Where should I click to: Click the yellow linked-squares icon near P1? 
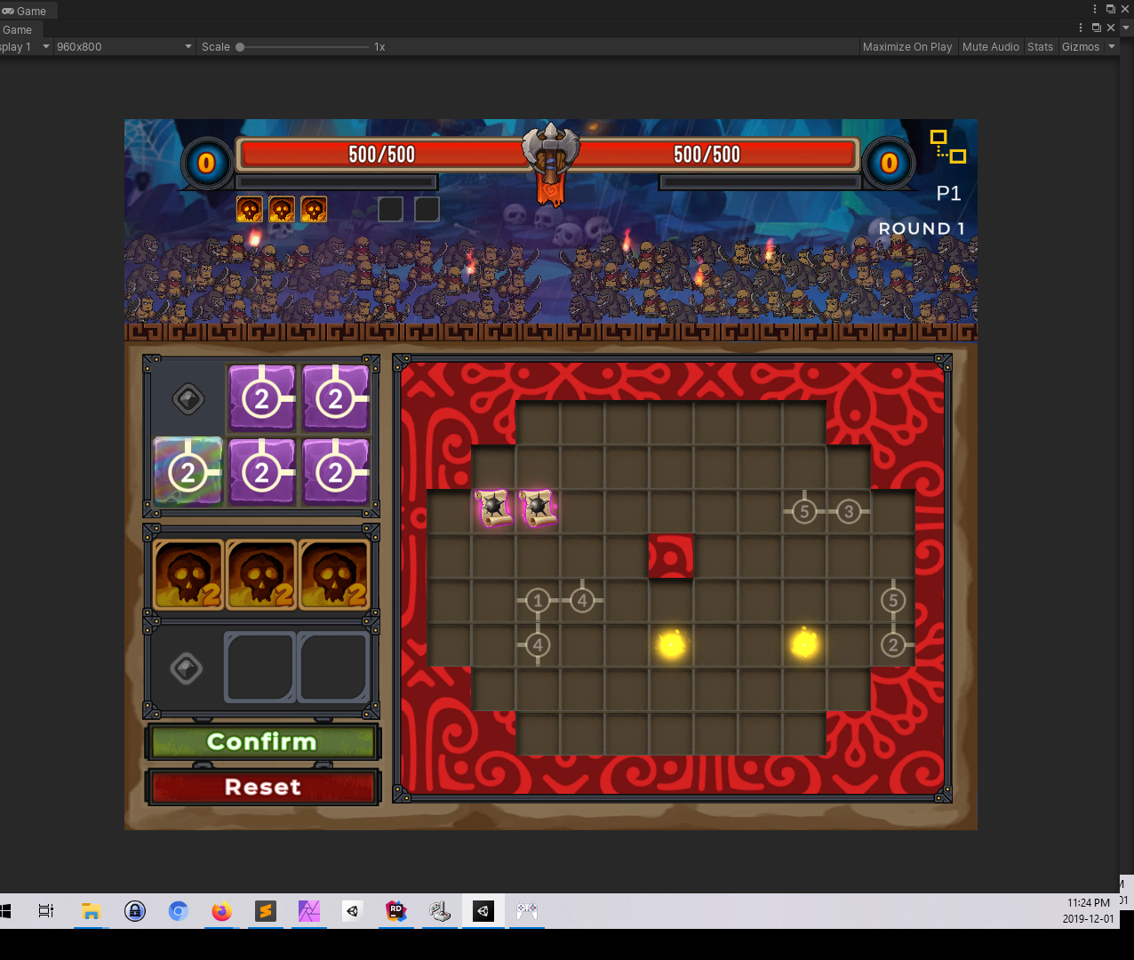(x=947, y=147)
